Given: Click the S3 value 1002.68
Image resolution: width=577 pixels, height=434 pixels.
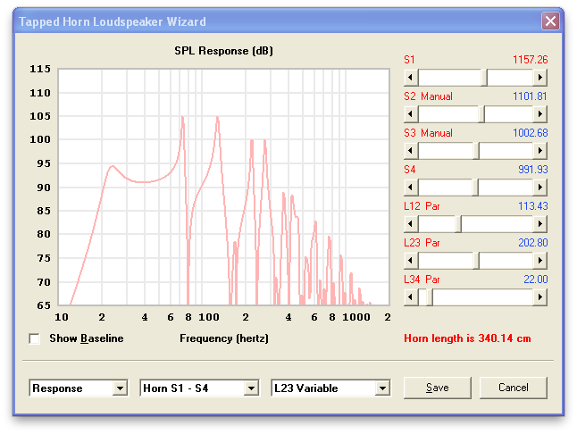Looking at the screenshot, I should 531,133.
